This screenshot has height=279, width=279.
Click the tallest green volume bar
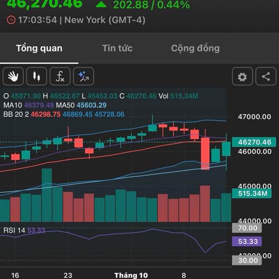[47, 195]
